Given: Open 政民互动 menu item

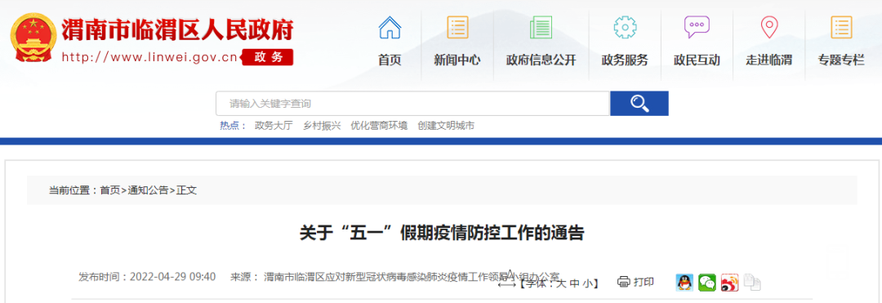Looking at the screenshot, I should pyautogui.click(x=697, y=60).
